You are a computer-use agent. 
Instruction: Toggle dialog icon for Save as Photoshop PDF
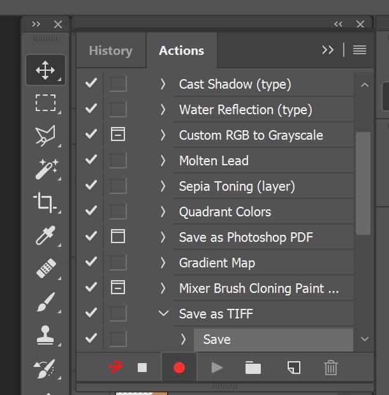click(118, 236)
